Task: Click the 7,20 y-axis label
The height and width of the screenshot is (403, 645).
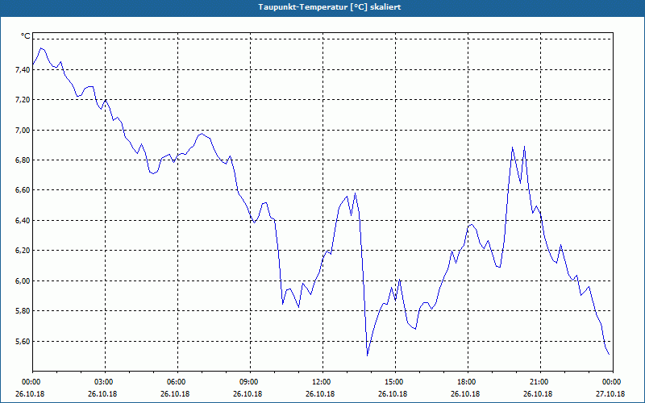Action: pos(23,100)
